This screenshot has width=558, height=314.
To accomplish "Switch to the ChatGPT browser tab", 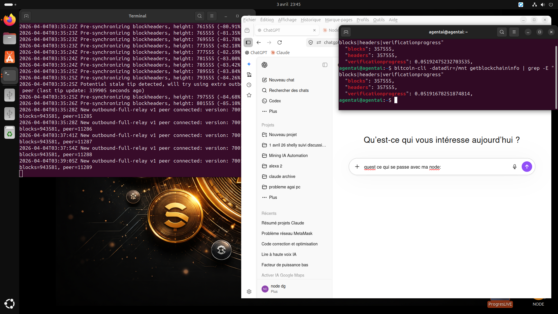I will [x=272, y=30].
